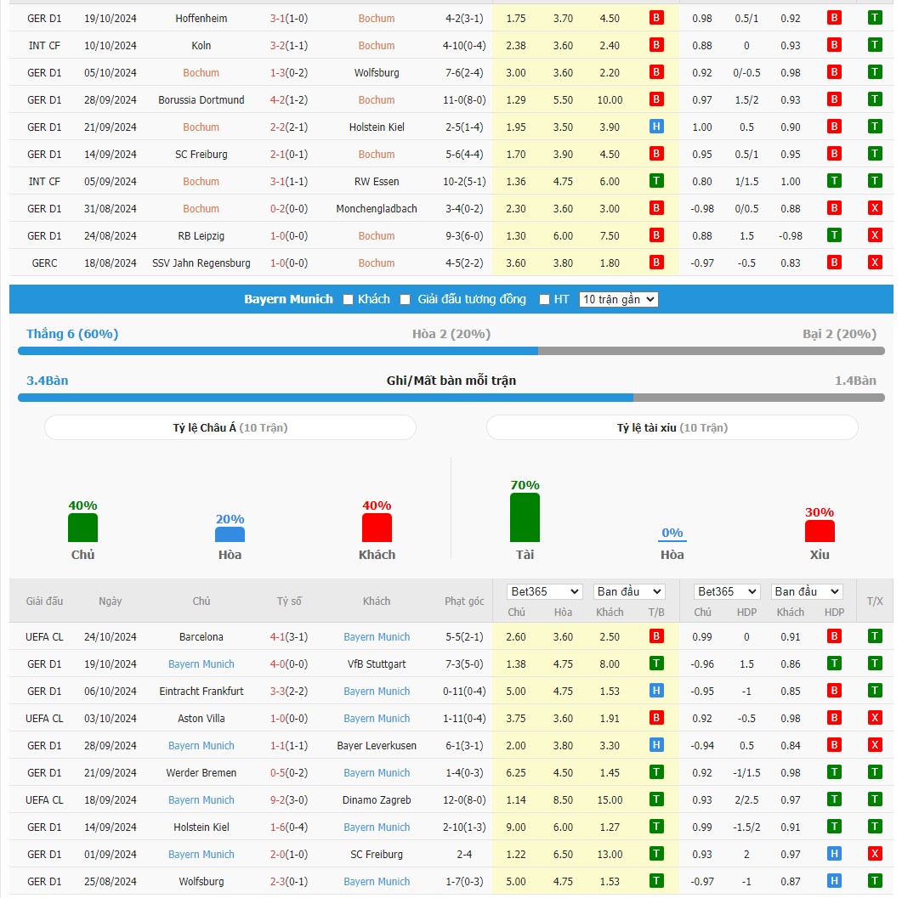This screenshot has width=902, height=898.
Task: Click the blue 20% Hòa bar
Action: pos(230,534)
